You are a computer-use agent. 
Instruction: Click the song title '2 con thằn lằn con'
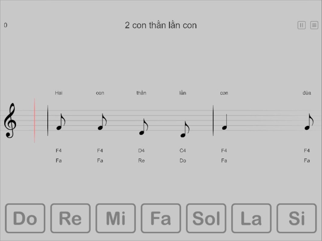point(161,25)
